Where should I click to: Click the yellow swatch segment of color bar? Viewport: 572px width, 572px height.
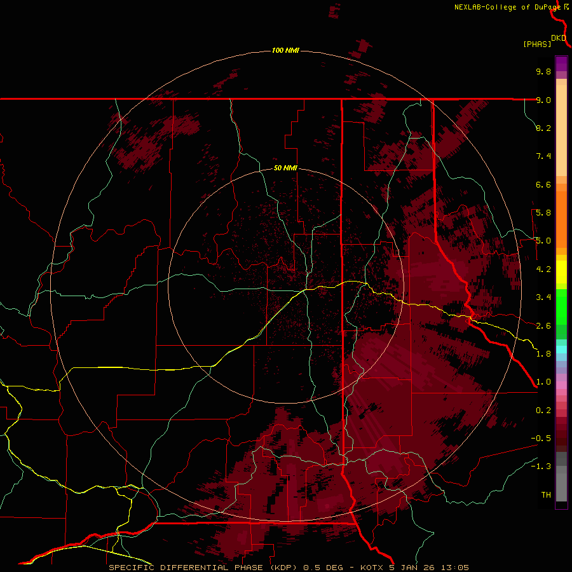point(561,272)
